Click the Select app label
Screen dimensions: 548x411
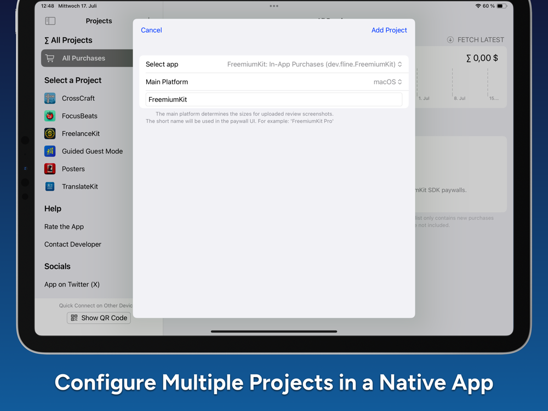point(162,64)
